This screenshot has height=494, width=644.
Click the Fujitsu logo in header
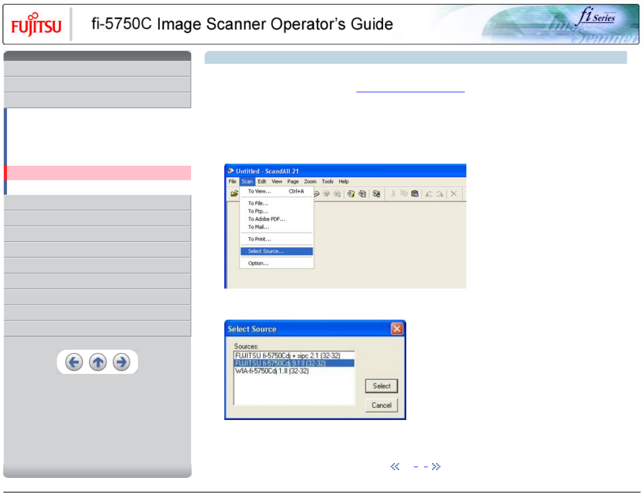36,25
